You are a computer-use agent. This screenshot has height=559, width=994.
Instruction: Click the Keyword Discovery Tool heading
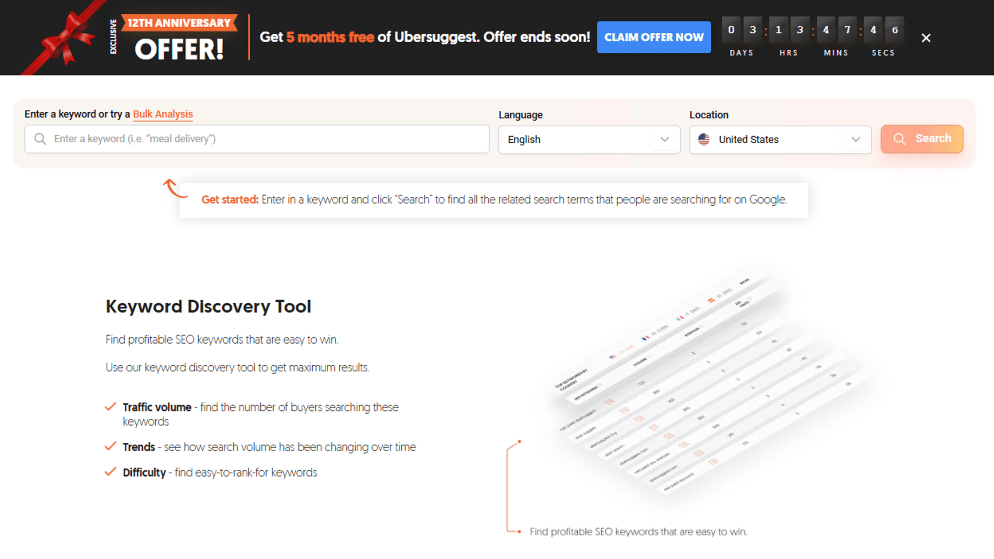[x=208, y=306]
